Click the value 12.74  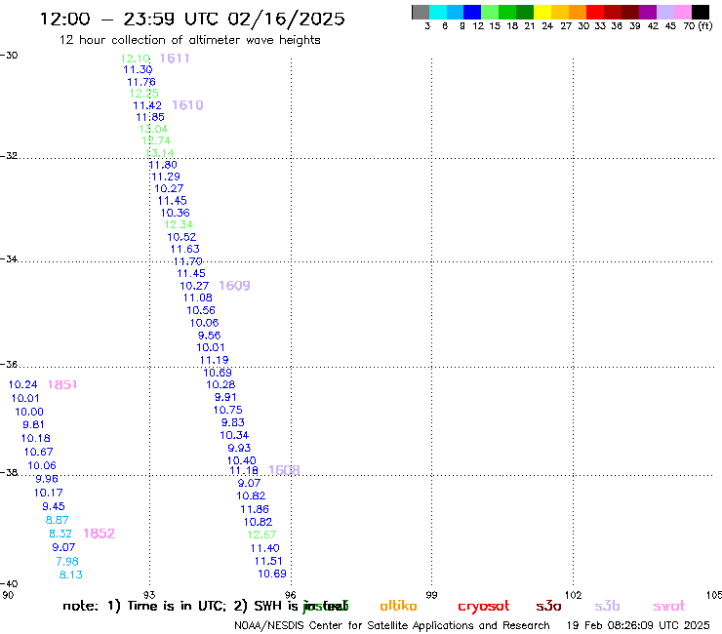click(156, 140)
